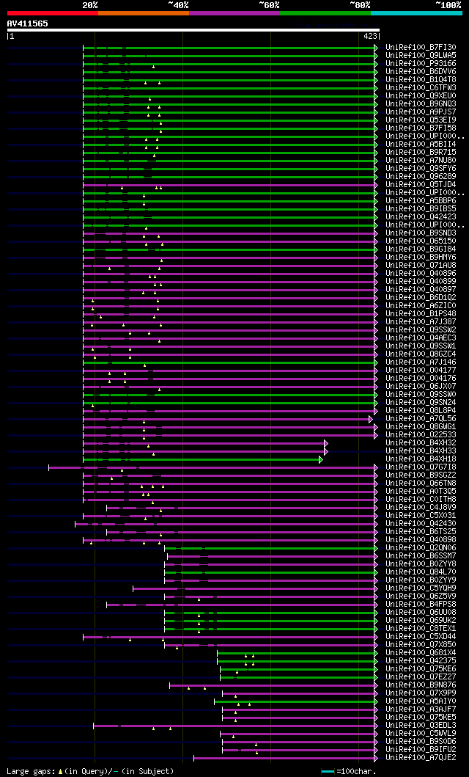Select hit UniRef100_Q84L70
This screenshot has width=469, height=777.
421,572
